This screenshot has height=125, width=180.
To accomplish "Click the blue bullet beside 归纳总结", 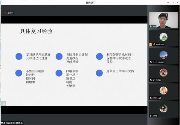I will pos(59,73).
